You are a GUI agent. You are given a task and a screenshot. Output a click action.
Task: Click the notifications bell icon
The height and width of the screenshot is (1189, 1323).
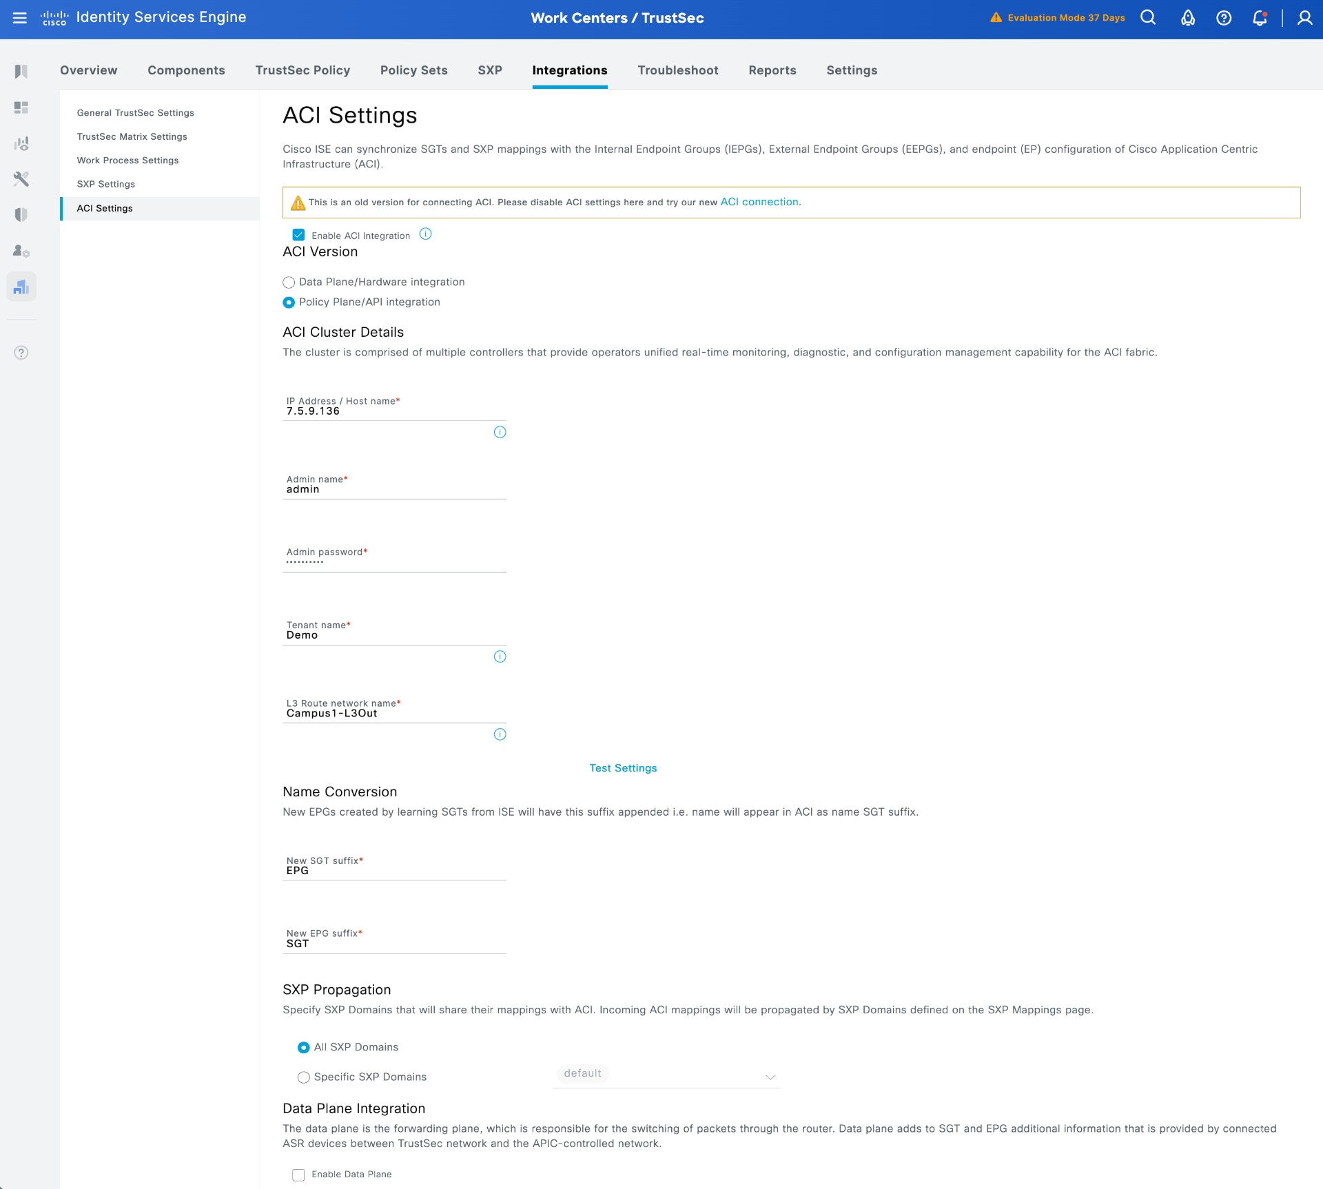click(x=1260, y=17)
